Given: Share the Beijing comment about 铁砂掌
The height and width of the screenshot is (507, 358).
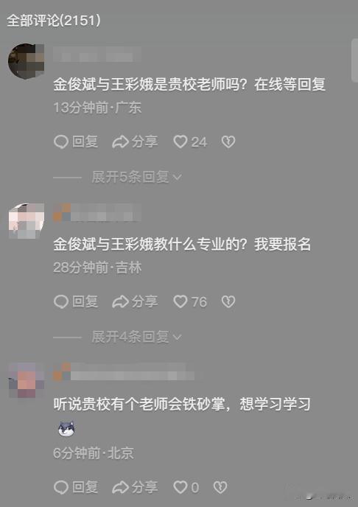Looking at the screenshot, I should click(x=135, y=487).
